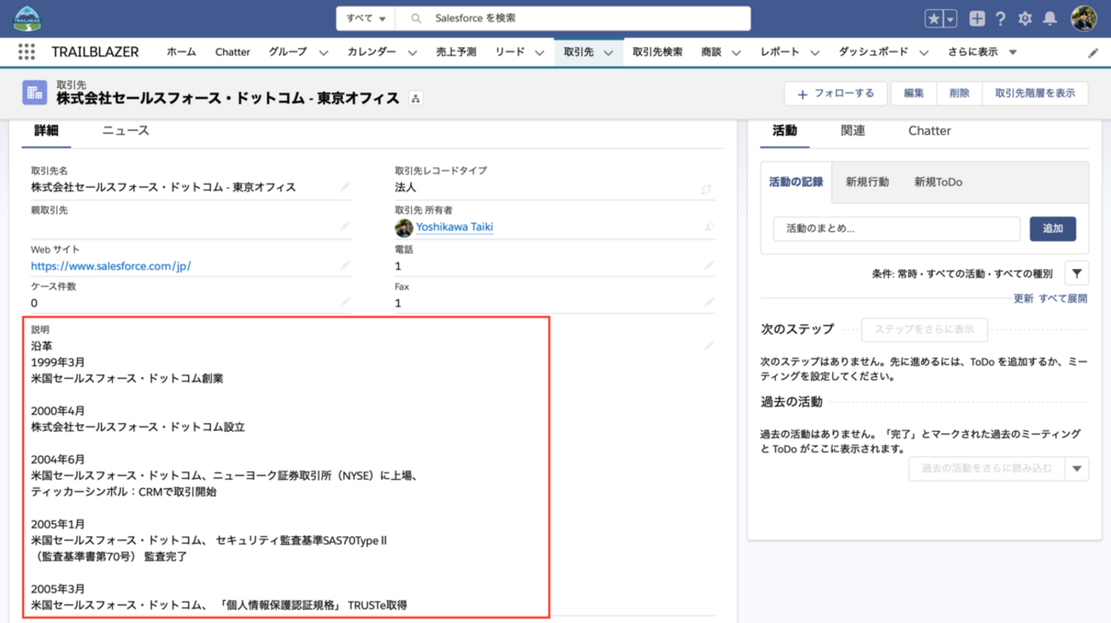Screen dimensions: 1111x623
Task: Edit the ケース件数 field with its pencil
Action: coord(345,302)
